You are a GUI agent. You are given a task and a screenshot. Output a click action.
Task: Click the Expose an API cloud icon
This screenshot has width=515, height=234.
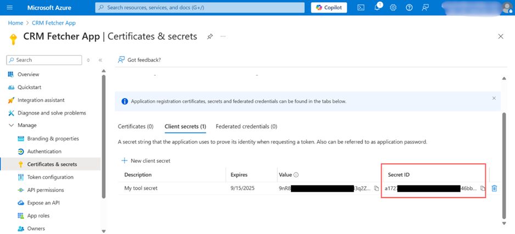[x=21, y=203]
